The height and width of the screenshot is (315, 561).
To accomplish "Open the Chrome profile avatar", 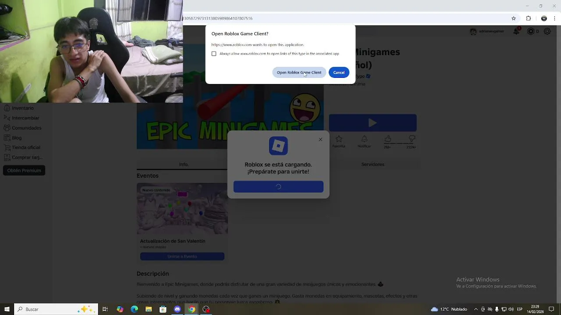I will [544, 18].
